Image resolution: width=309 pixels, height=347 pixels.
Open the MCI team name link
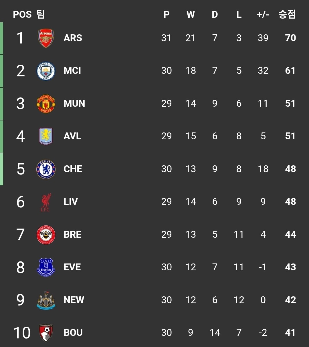coord(72,71)
